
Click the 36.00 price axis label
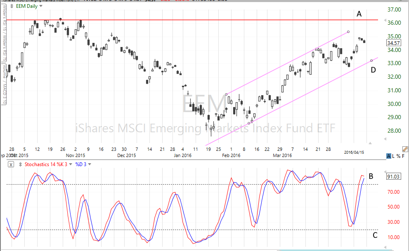click(394, 23)
